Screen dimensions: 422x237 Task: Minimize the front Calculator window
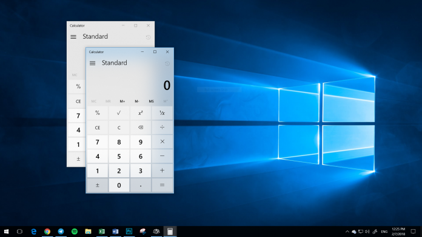coord(142,52)
